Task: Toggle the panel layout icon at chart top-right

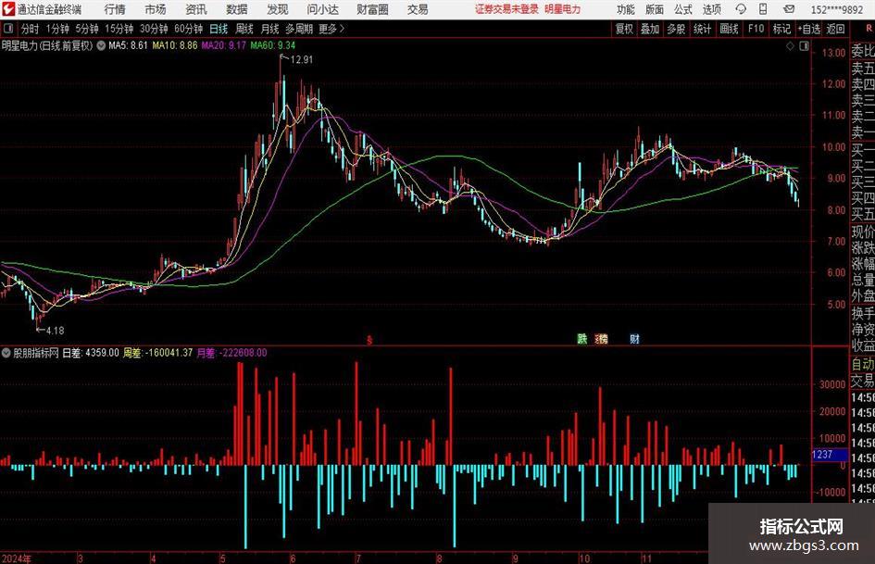Action: coord(804,46)
